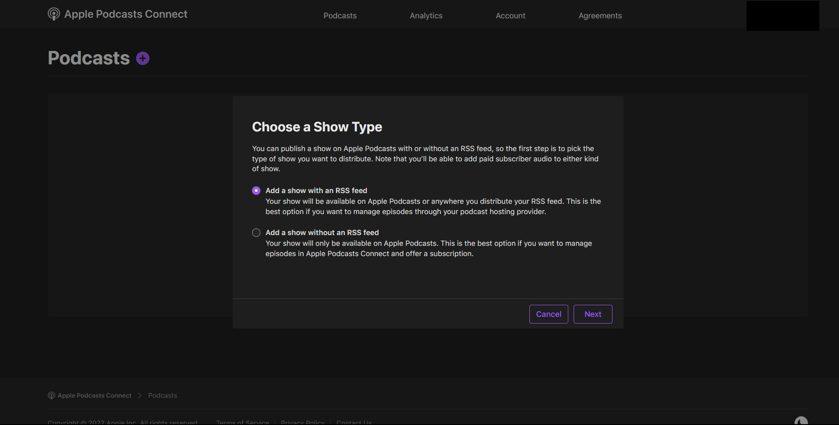The height and width of the screenshot is (425, 839).
Task: Click the Apple Podcasts Connect header logo
Action: tap(54, 14)
